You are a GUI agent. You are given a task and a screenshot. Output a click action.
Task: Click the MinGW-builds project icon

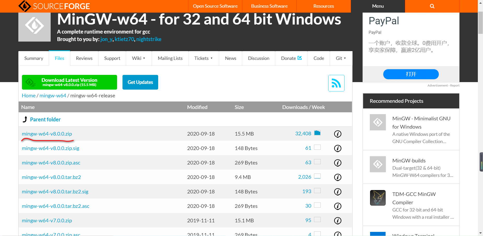(x=378, y=164)
